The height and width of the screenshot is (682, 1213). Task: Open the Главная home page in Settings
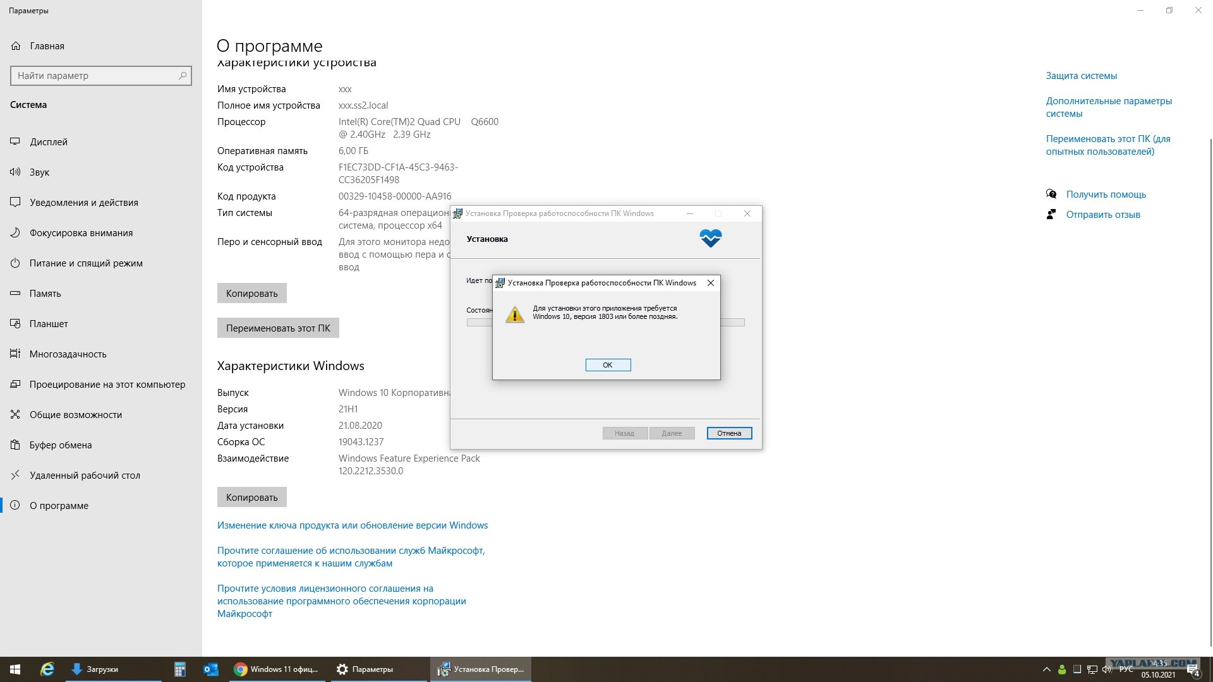47,46
